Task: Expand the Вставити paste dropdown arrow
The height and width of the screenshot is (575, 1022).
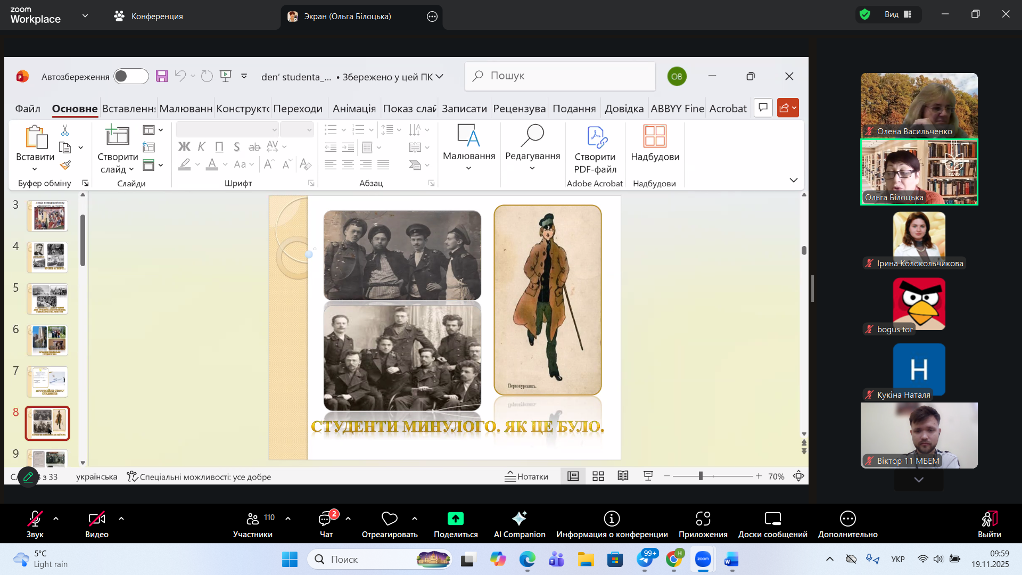Action: pyautogui.click(x=35, y=169)
